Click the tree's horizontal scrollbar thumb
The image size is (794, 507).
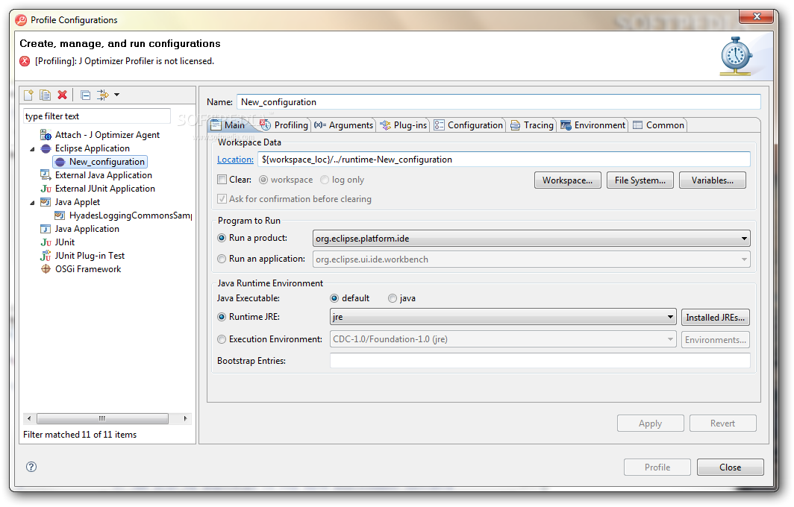coord(102,418)
